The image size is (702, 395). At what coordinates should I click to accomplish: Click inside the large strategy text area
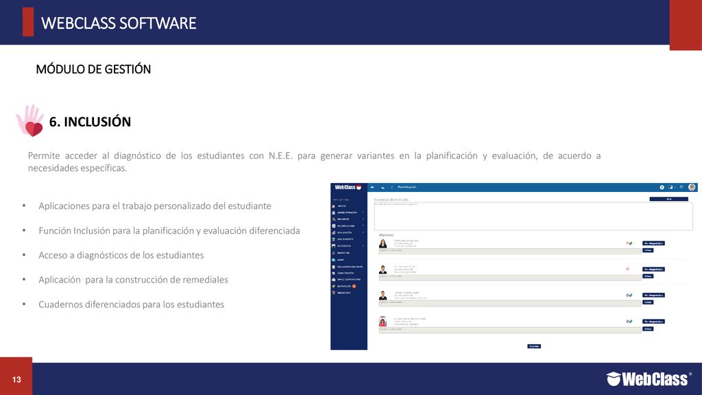[x=533, y=216]
